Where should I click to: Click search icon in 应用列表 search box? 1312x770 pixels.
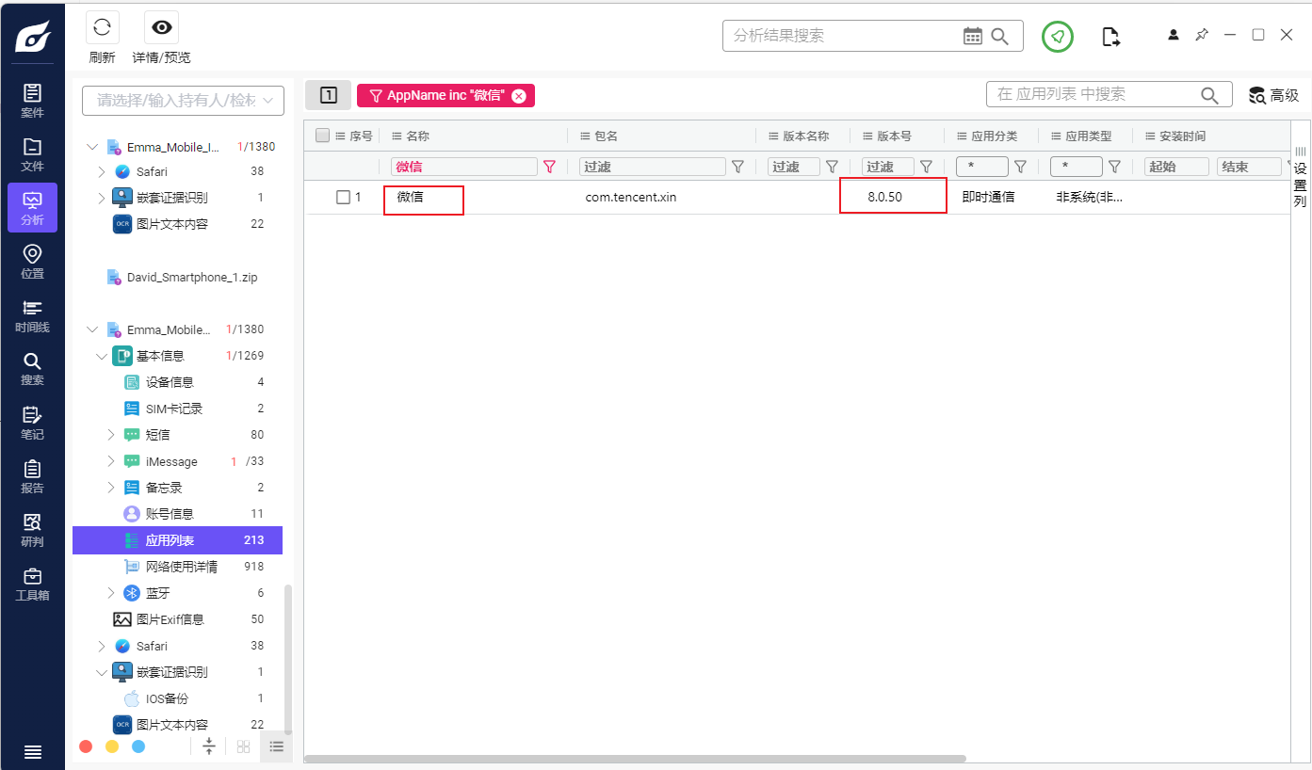1210,95
